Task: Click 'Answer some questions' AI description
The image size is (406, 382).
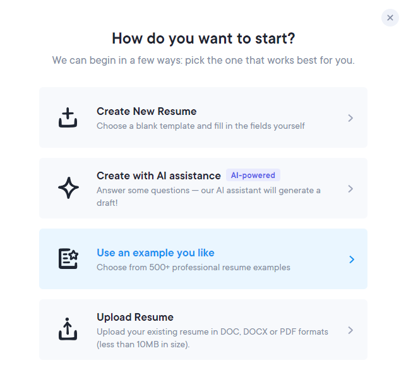Action: pos(209,196)
